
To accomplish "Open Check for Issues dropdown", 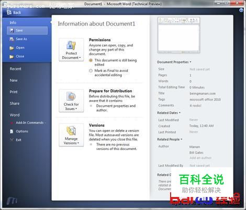I will tap(71, 101).
